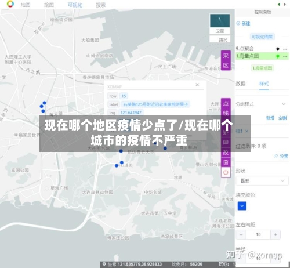Click the lng value 121.641947 in popup
Screen dimensions: 290x268
tap(131, 113)
